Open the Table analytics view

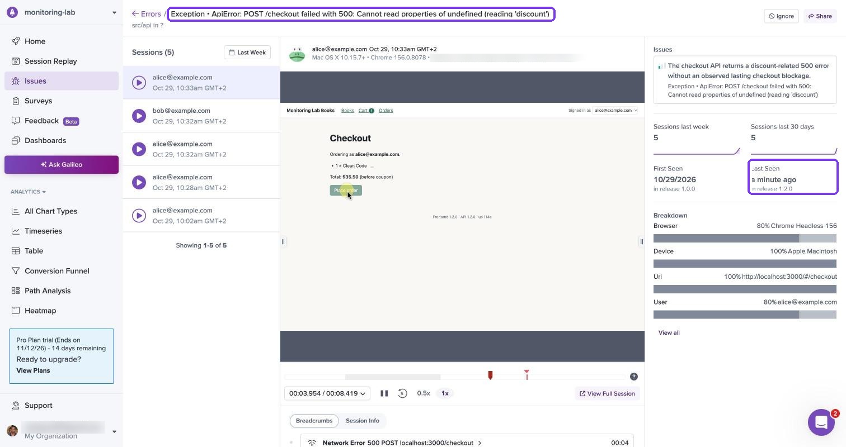(62, 251)
